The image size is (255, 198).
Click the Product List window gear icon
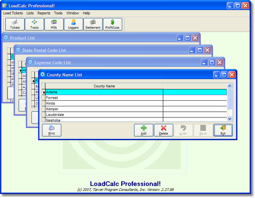(6, 37)
